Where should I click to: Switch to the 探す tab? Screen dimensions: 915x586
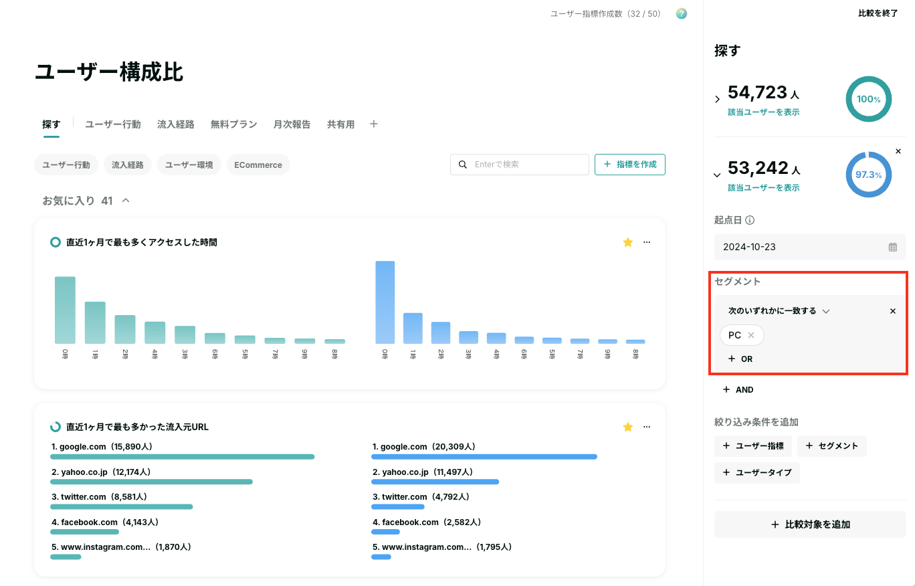(x=52, y=124)
